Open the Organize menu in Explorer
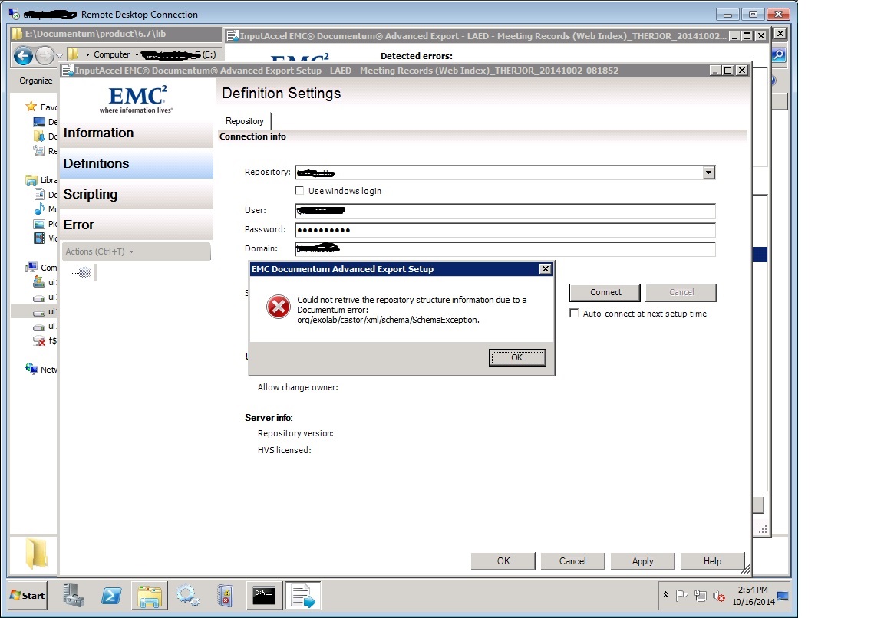Screen dimensions: 884x618 [x=35, y=81]
